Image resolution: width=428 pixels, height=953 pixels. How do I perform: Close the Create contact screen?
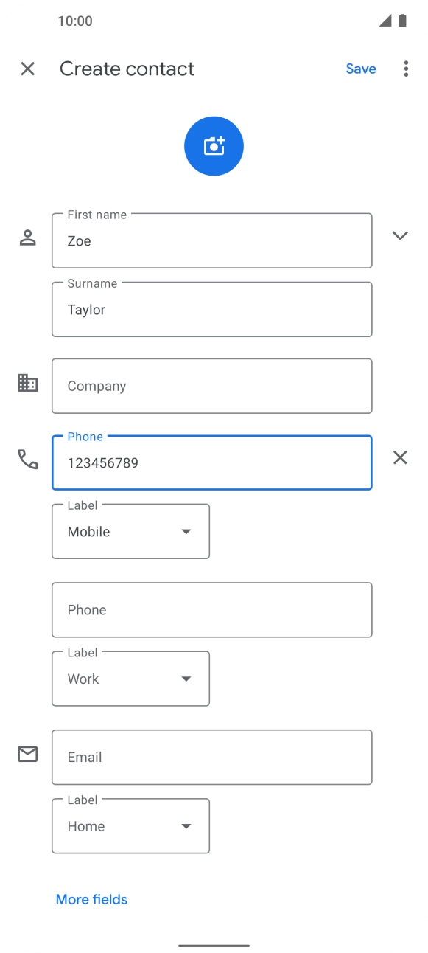[27, 69]
